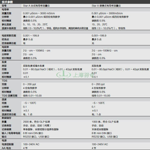Select the value 手动、自动、定时（间隔）
150x150 pixels.
(x=37, y=126)
